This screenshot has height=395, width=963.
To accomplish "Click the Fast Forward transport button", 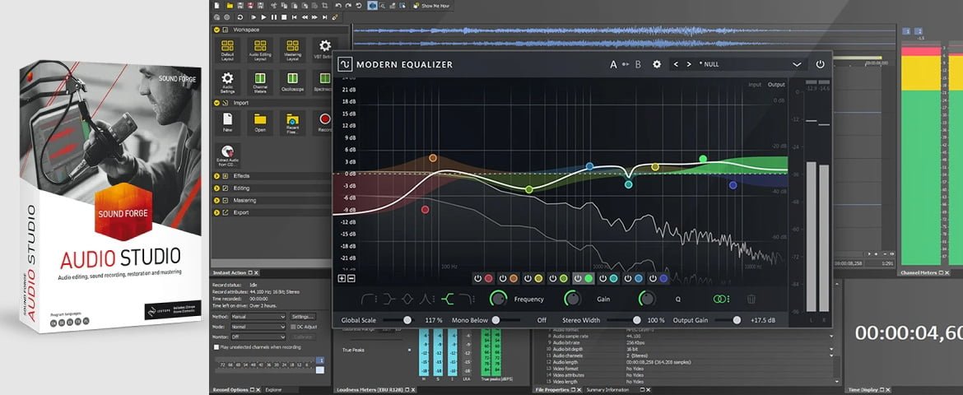I will pyautogui.click(x=314, y=17).
